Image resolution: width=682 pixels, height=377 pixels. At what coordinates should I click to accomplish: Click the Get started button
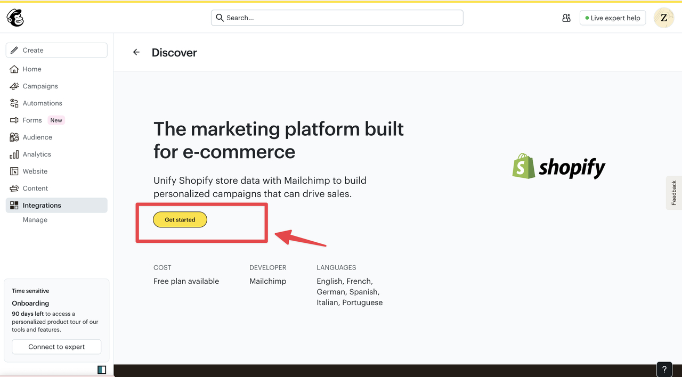pyautogui.click(x=180, y=219)
